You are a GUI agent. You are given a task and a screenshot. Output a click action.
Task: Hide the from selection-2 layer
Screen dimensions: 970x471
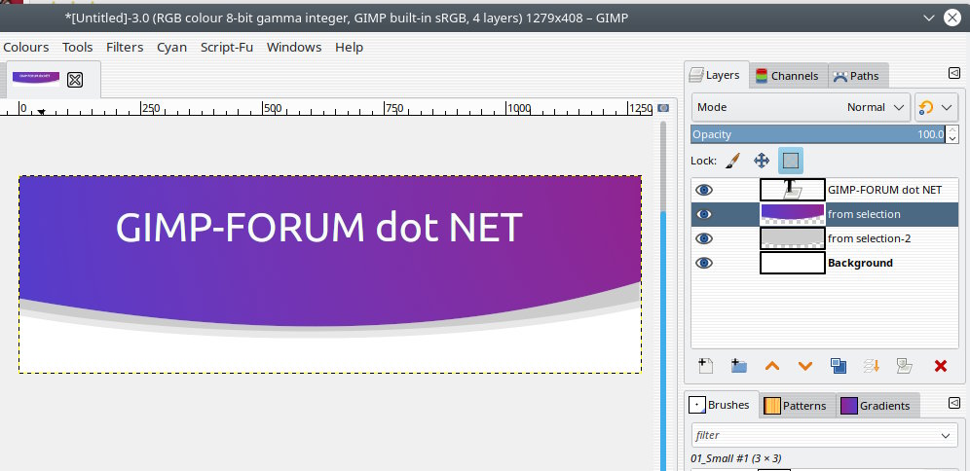coord(704,238)
